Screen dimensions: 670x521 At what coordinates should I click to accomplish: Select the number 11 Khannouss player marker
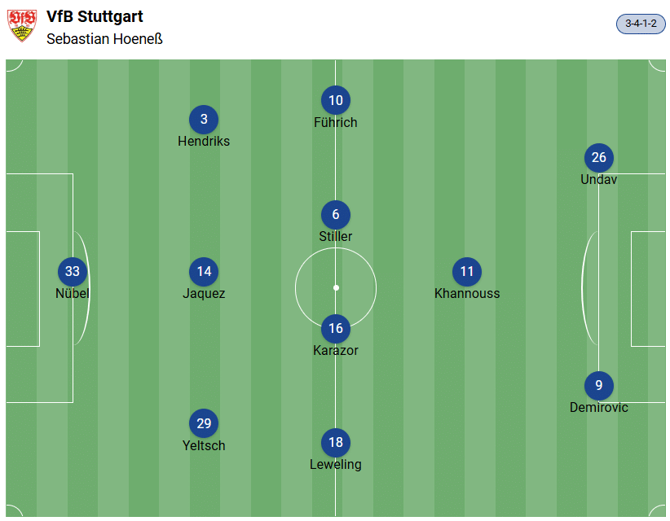click(x=467, y=272)
